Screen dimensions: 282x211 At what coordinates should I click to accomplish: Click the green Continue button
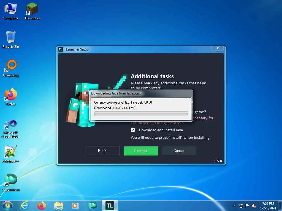(141, 151)
